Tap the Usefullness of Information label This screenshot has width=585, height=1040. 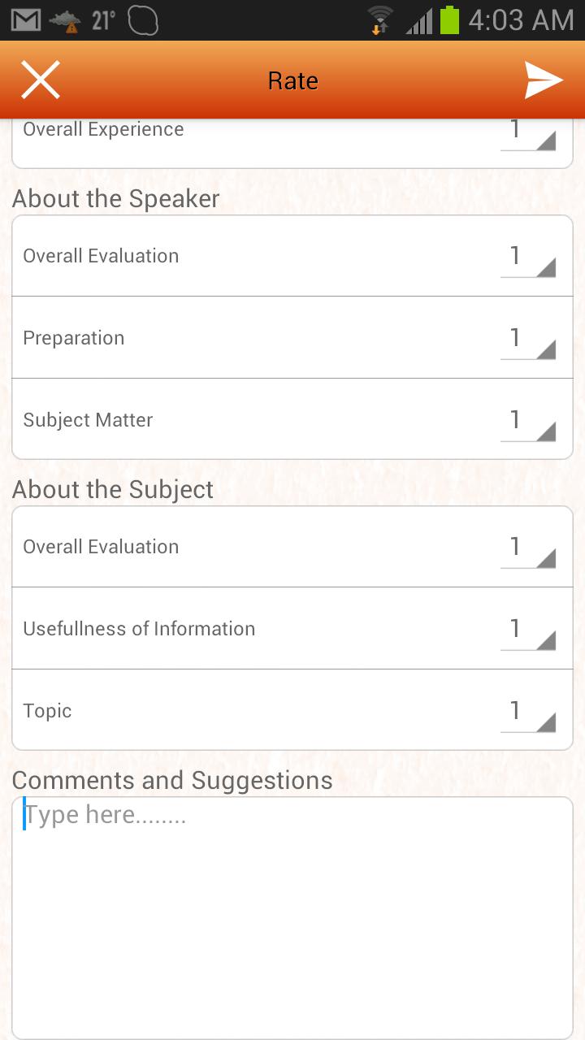point(139,629)
